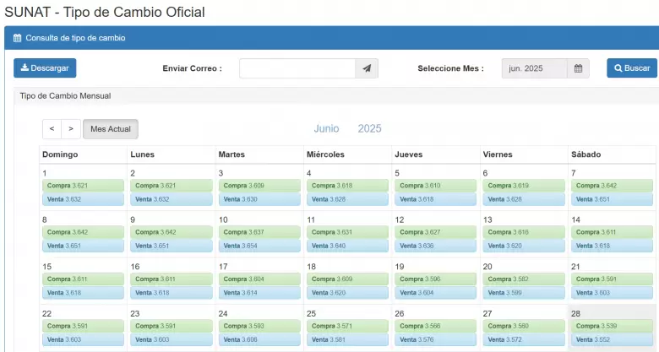Select Venta 3.552 on day 28

pos(612,339)
